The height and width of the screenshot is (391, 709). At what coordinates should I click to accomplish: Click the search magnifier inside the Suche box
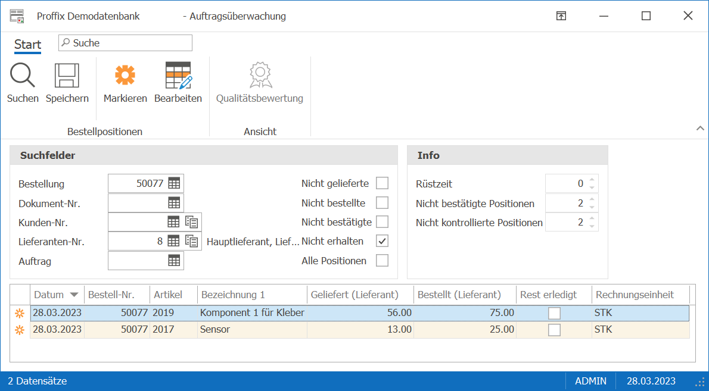pyautogui.click(x=66, y=42)
